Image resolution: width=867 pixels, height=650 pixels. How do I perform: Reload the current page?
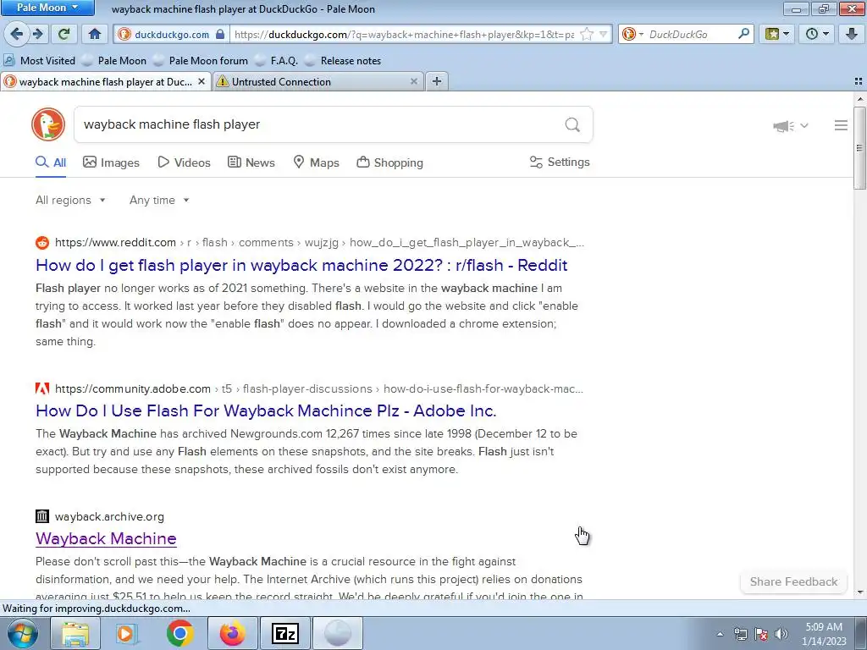pos(64,34)
